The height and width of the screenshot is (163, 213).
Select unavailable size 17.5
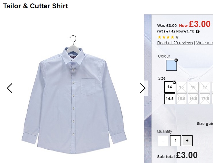(205, 99)
